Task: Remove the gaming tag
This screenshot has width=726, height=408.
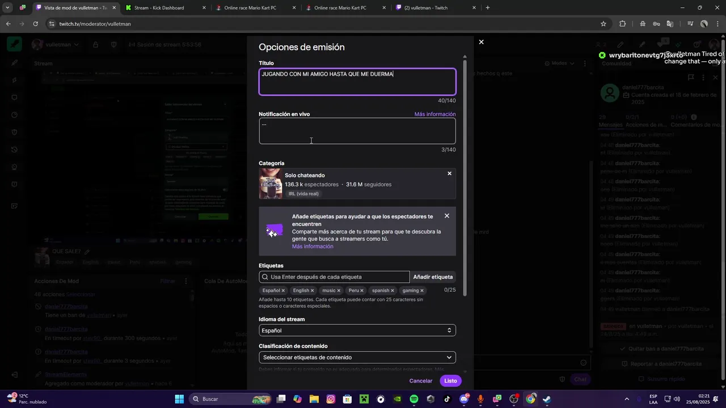Action: click(421, 291)
